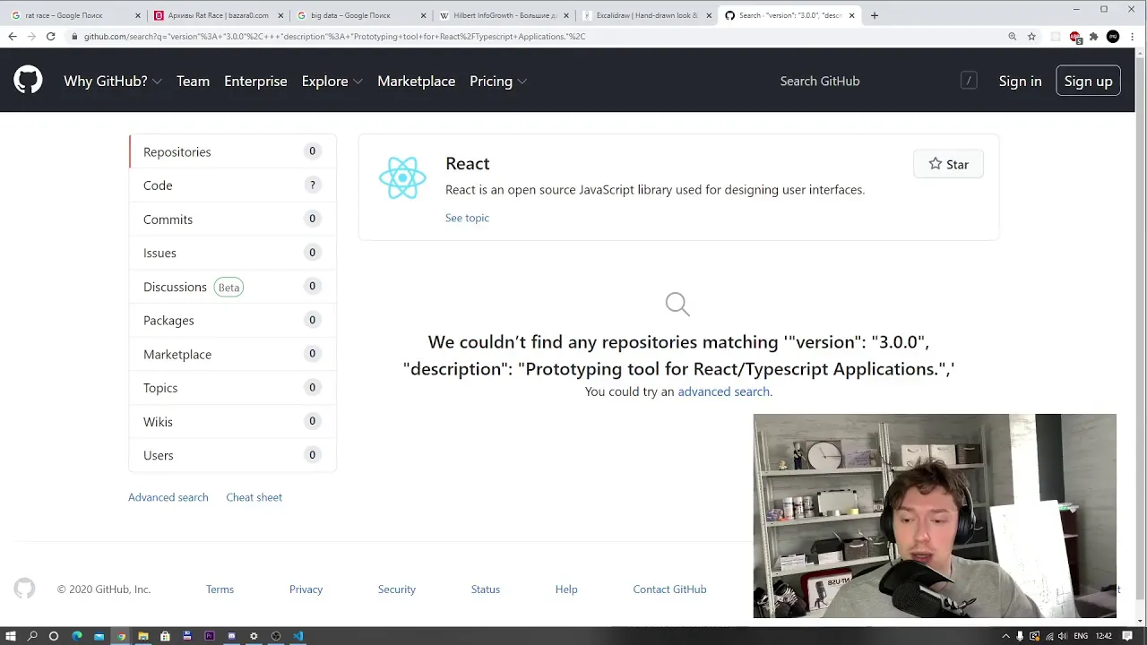
Task: Click the GitHub octocat logo in header
Action: pyautogui.click(x=28, y=81)
